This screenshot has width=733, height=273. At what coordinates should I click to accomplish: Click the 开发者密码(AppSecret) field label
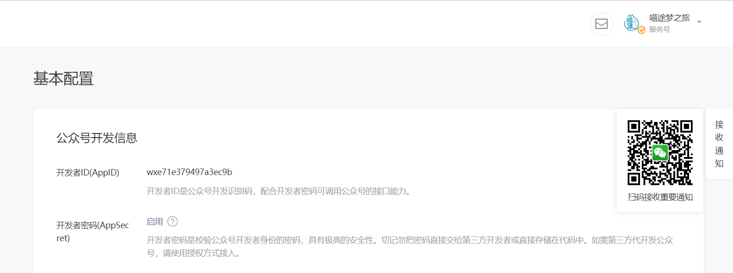point(92,231)
